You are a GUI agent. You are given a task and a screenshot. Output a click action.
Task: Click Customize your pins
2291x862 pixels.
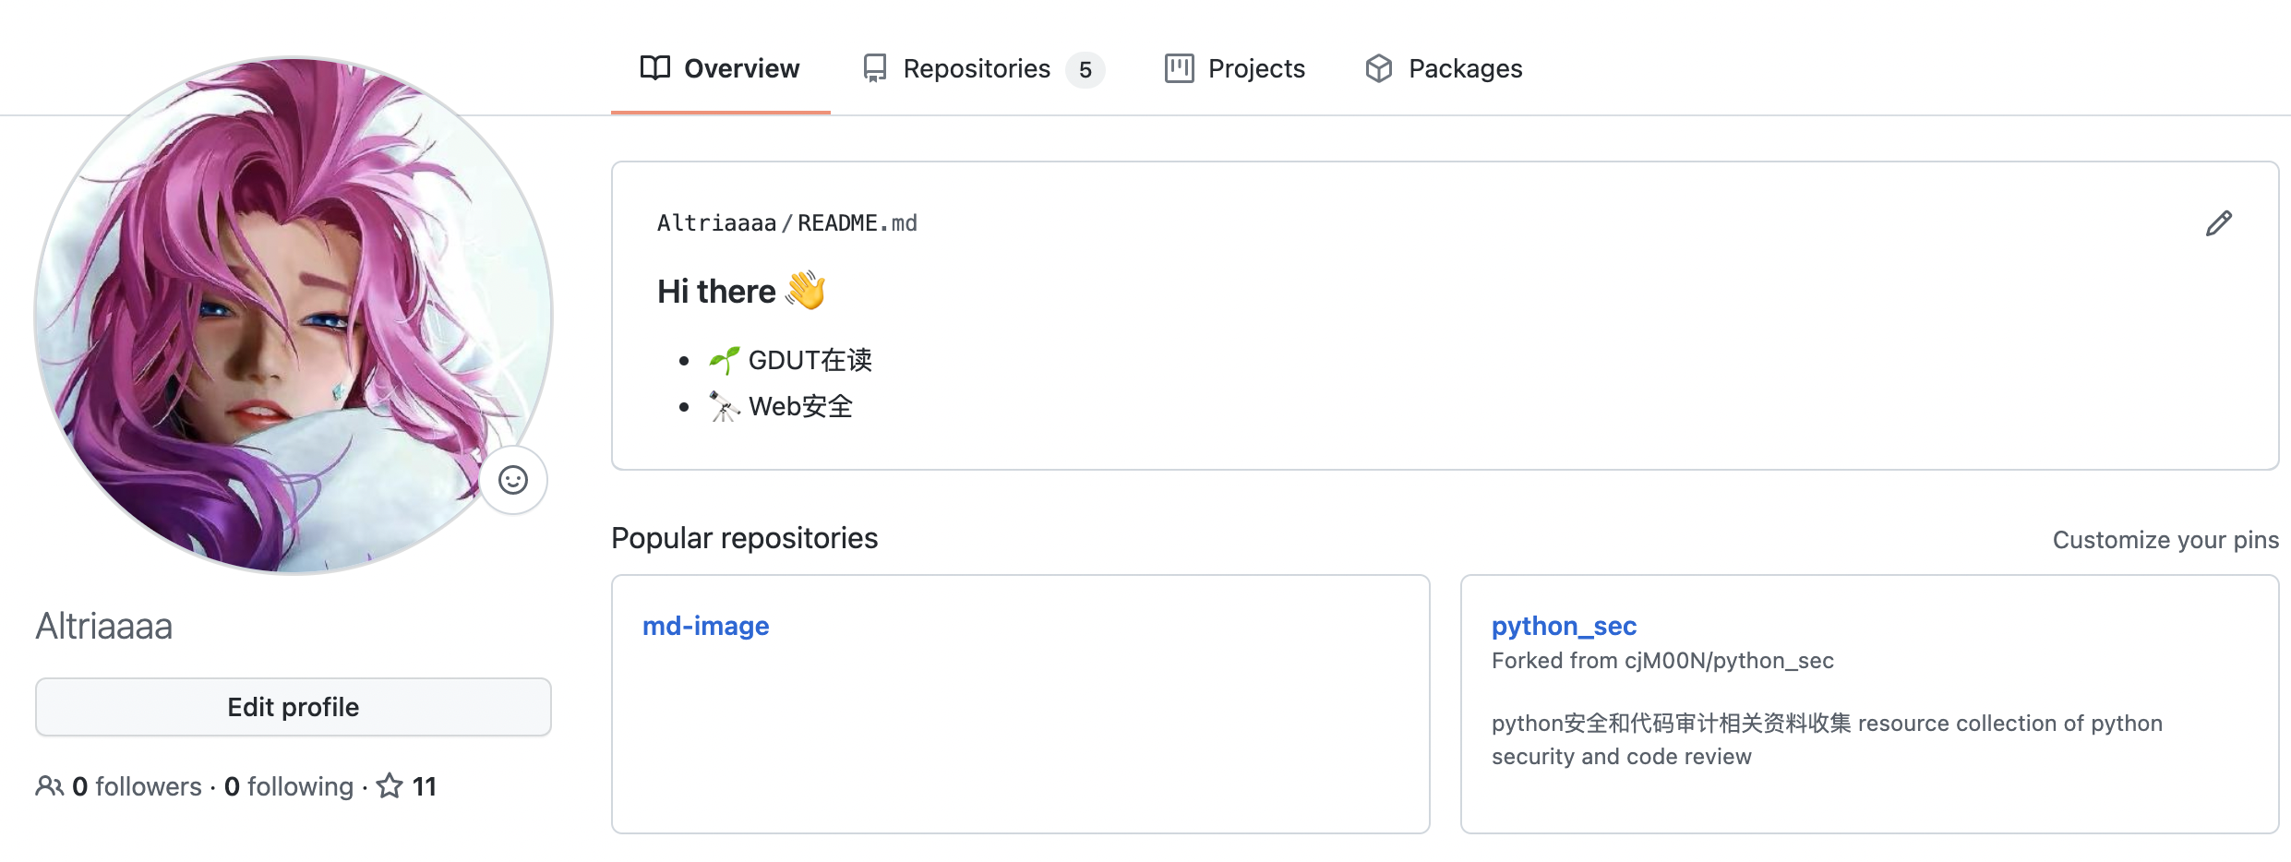click(2165, 540)
